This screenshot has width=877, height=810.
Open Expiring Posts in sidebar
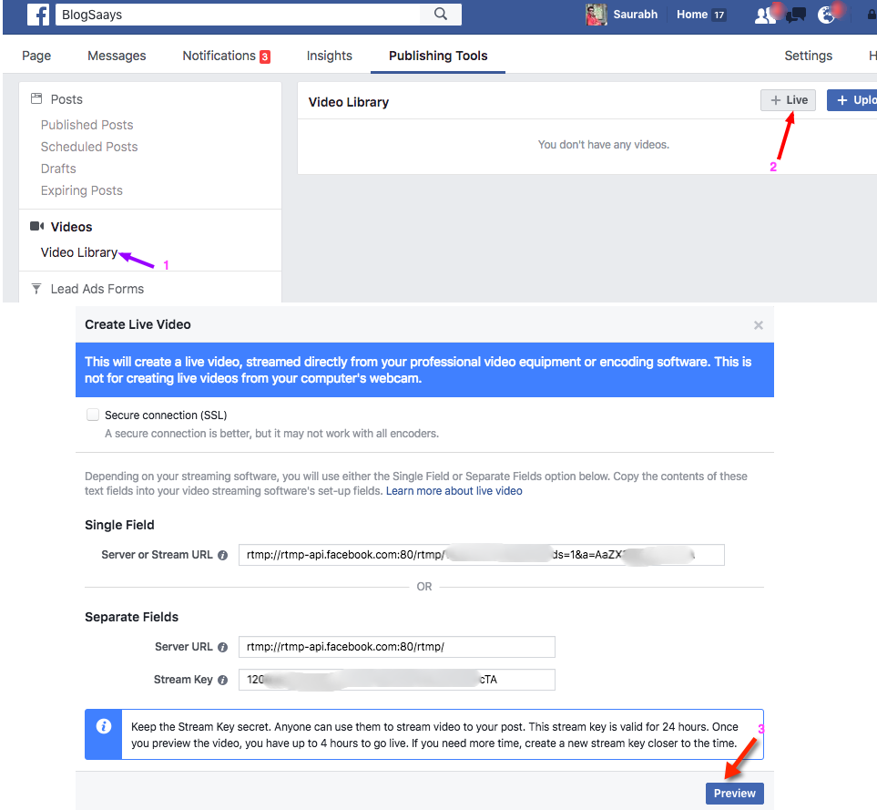pyautogui.click(x=82, y=190)
